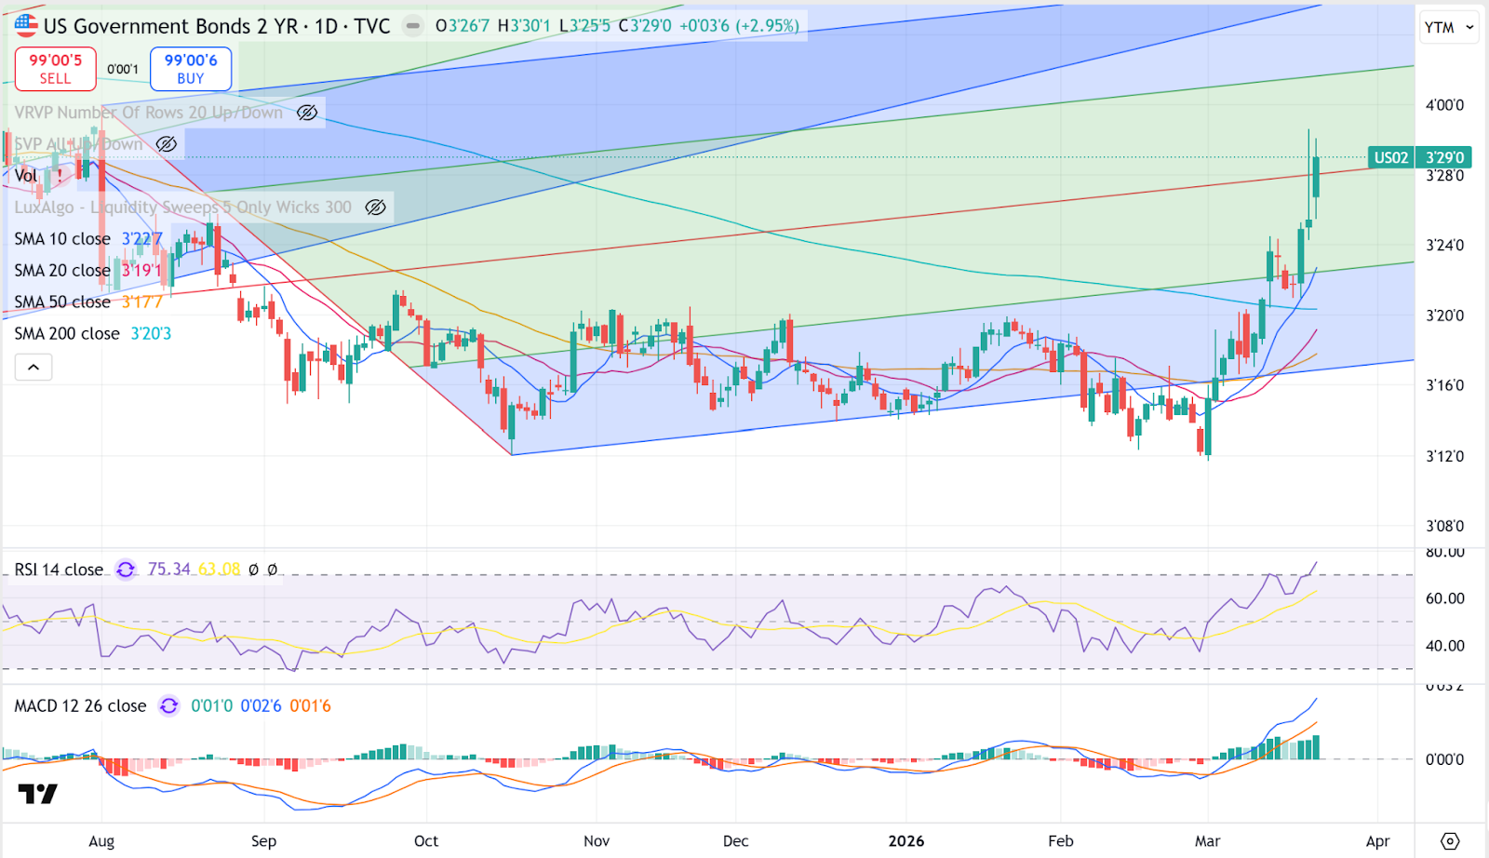Click the open price O3'26'7
The image size is (1489, 858).
pyautogui.click(x=463, y=26)
